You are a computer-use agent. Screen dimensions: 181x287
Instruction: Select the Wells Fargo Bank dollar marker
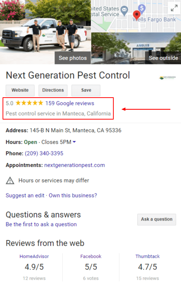pyautogui.click(x=142, y=8)
